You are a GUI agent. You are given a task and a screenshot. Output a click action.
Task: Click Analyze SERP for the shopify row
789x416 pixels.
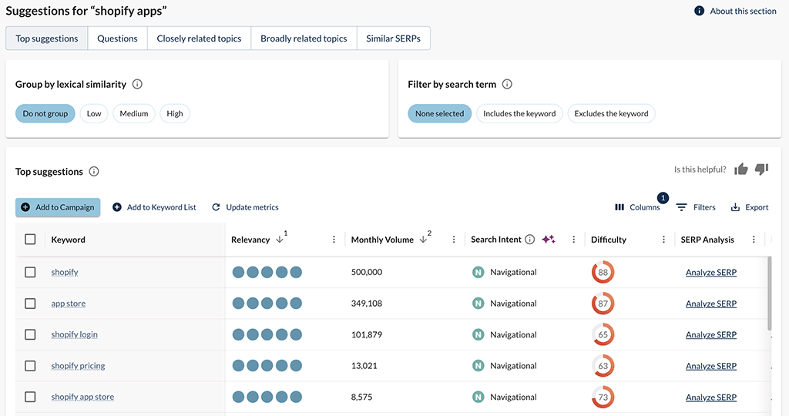click(x=711, y=272)
